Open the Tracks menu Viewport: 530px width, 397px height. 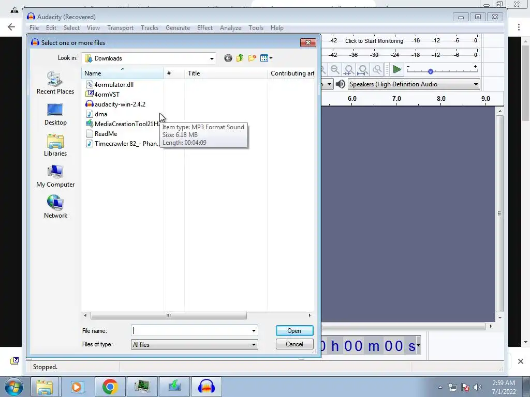tap(150, 28)
